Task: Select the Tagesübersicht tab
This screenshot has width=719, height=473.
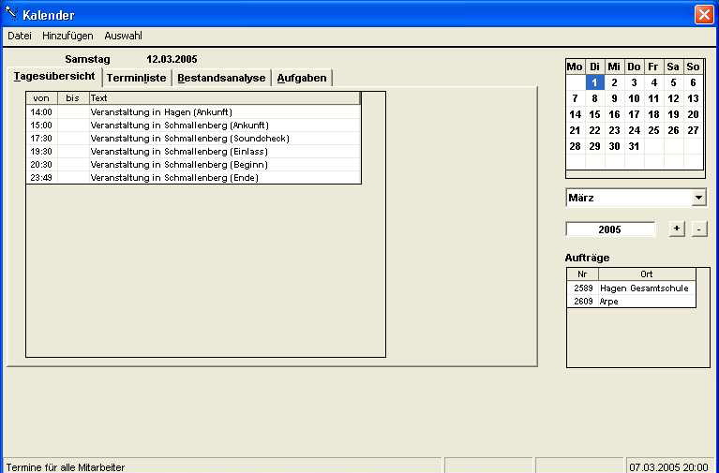Action: click(x=53, y=77)
